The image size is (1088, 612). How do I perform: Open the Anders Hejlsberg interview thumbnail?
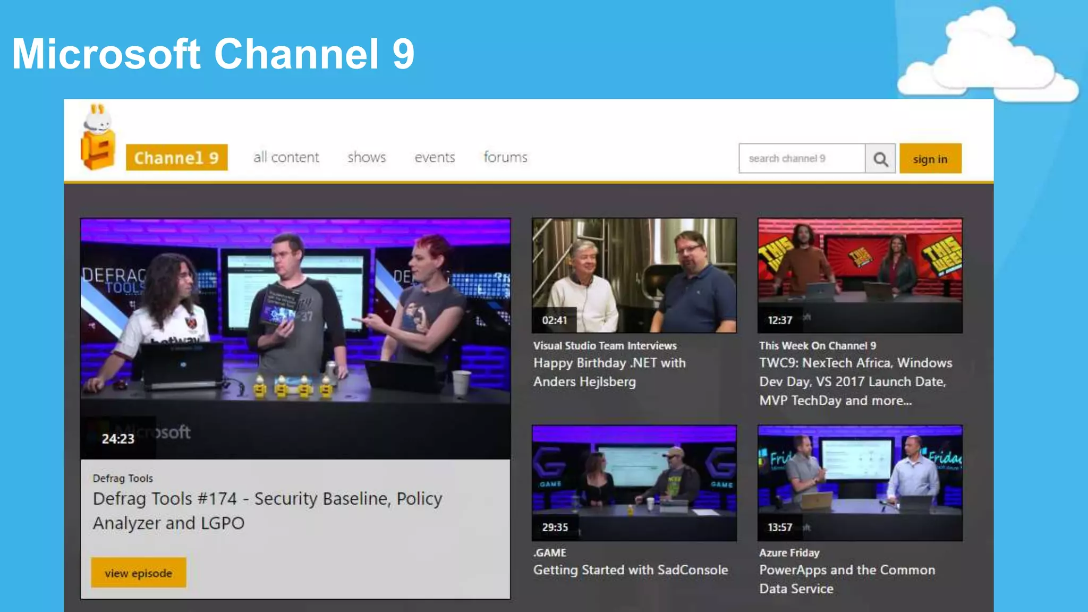click(x=634, y=275)
